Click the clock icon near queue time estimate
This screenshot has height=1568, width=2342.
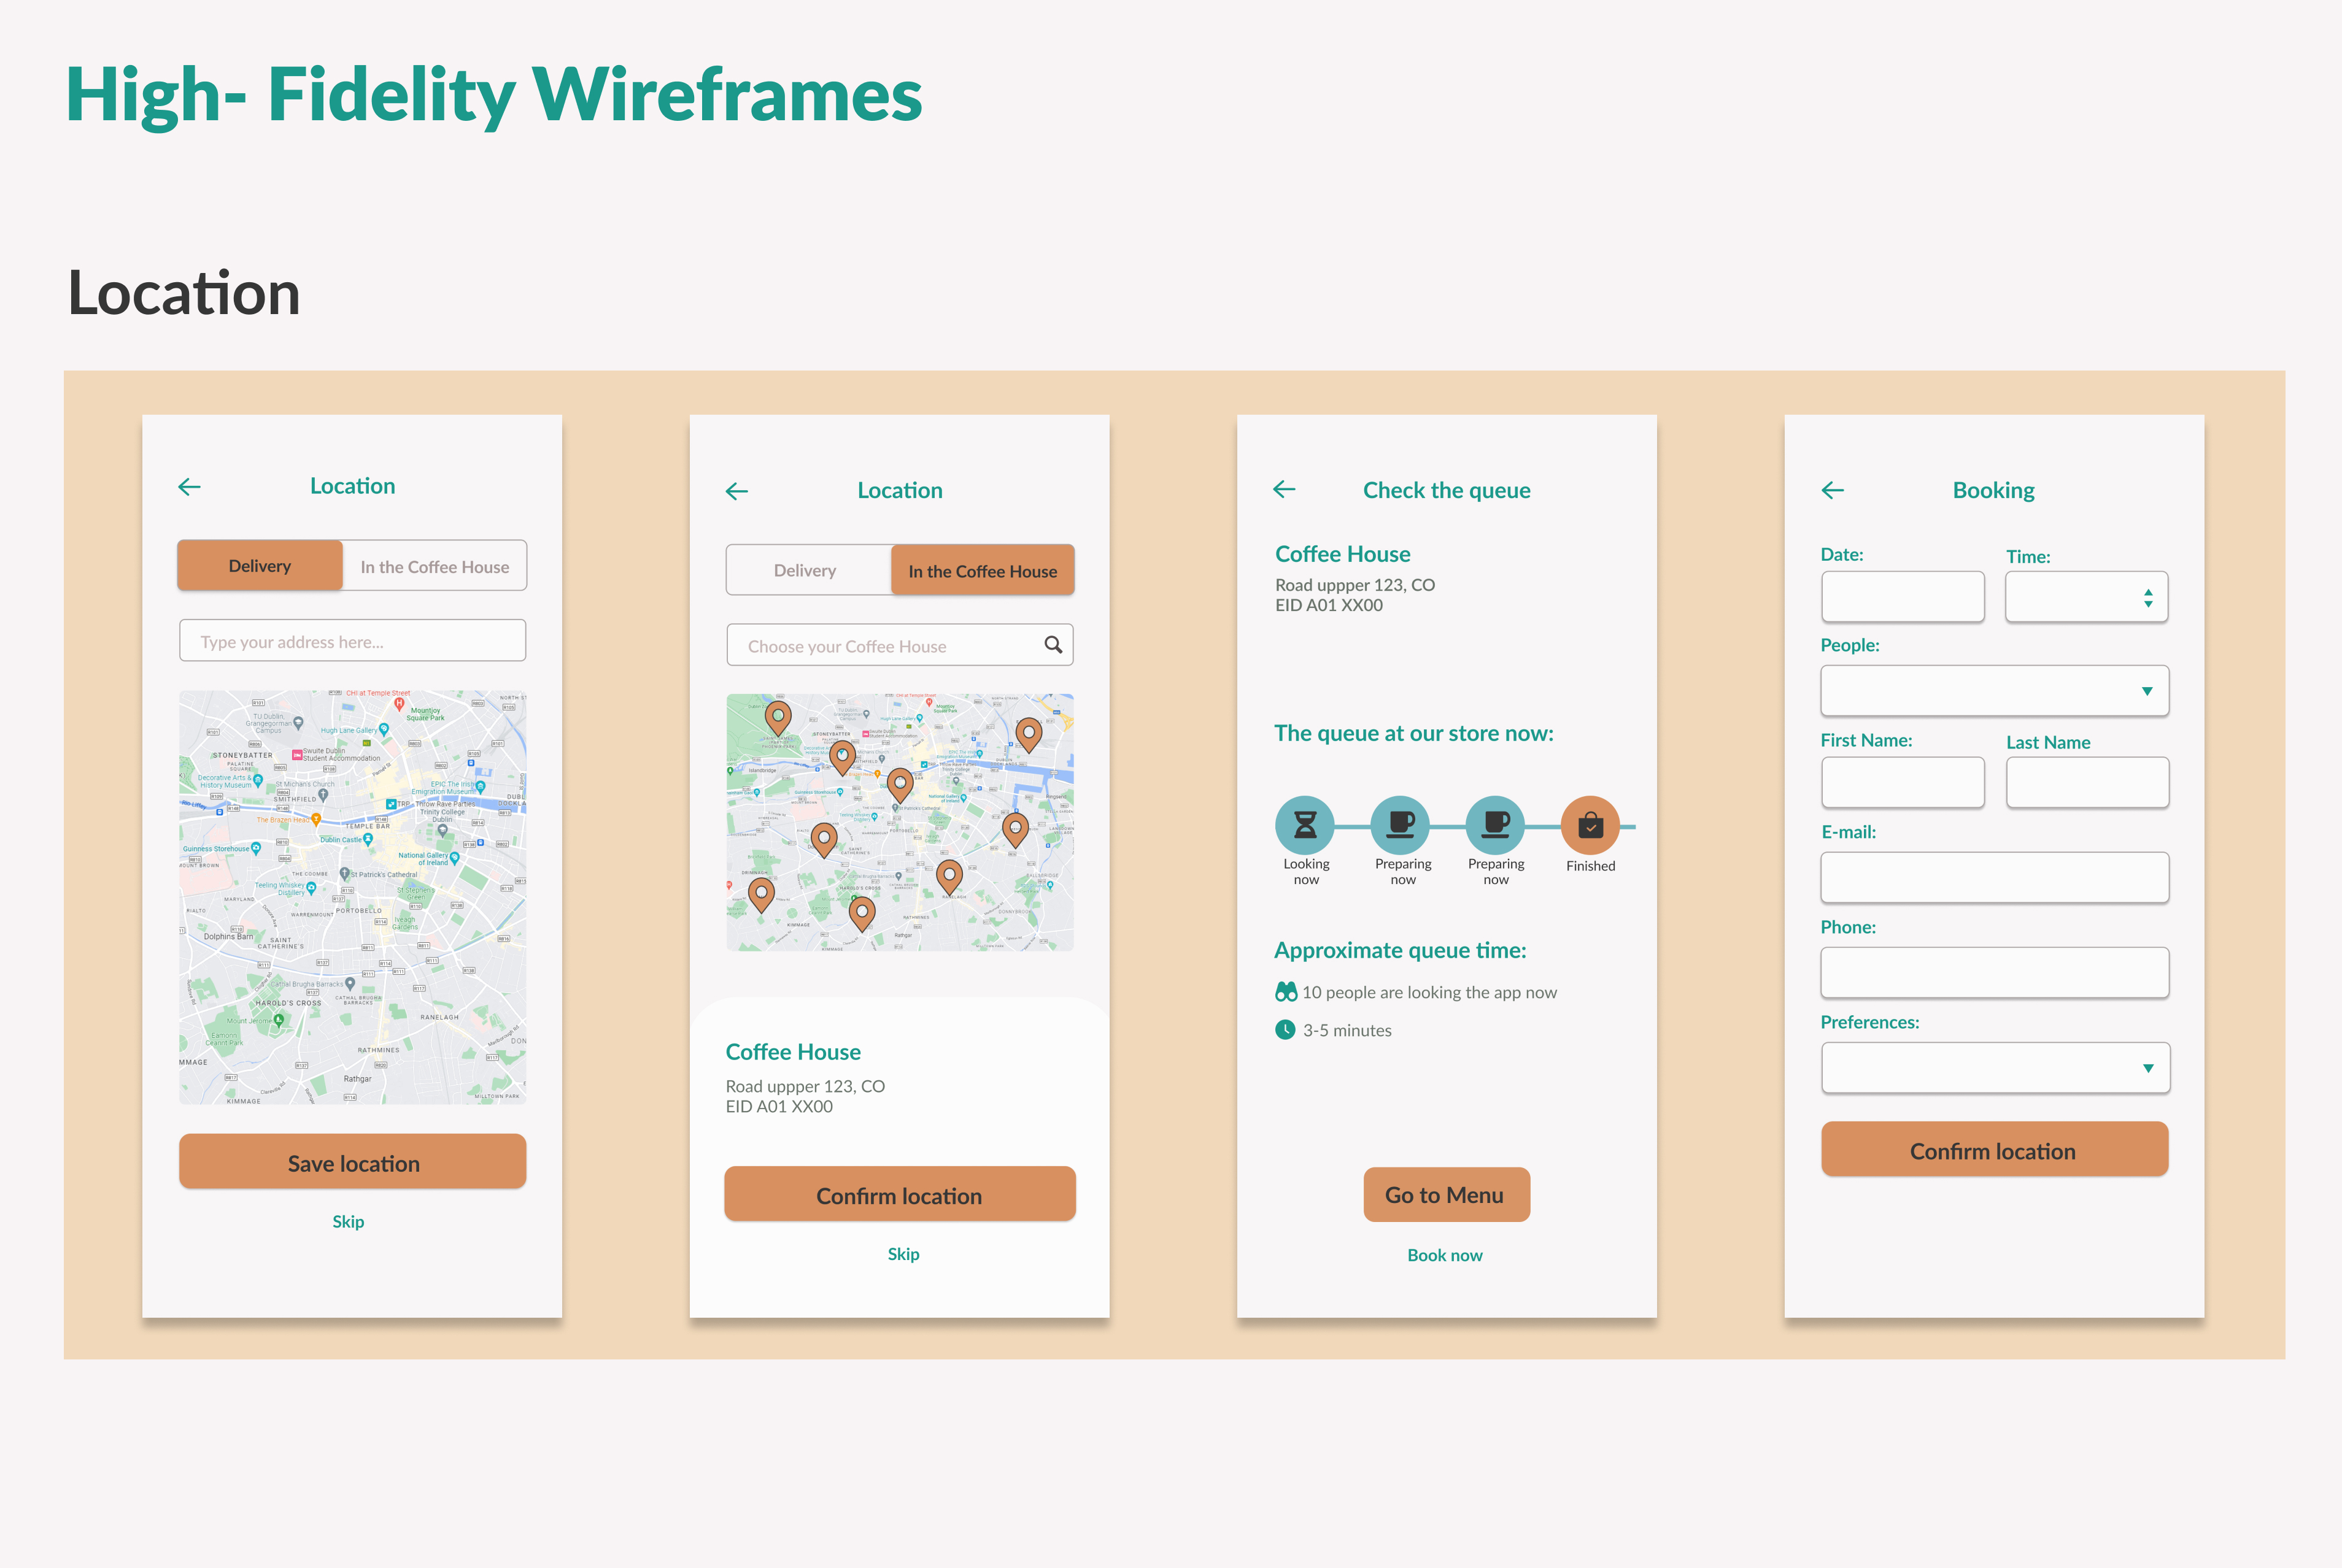[x=1286, y=1028]
